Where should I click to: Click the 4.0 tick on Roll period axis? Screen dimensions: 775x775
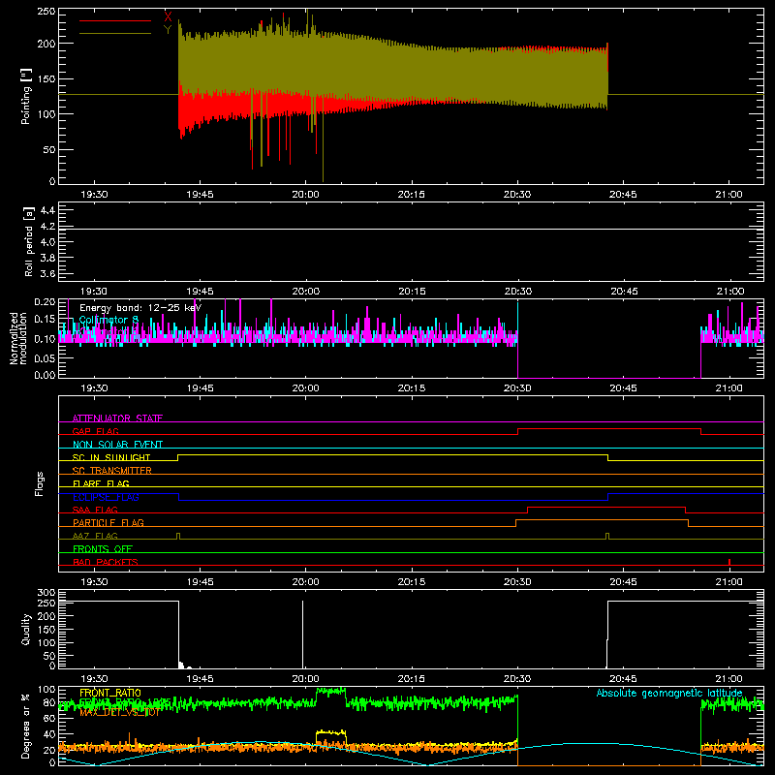47,242
